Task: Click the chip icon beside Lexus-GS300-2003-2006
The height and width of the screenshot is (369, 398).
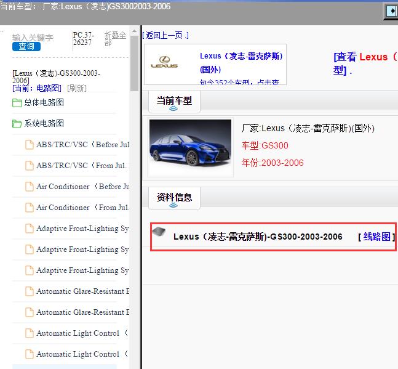Action: pyautogui.click(x=159, y=231)
